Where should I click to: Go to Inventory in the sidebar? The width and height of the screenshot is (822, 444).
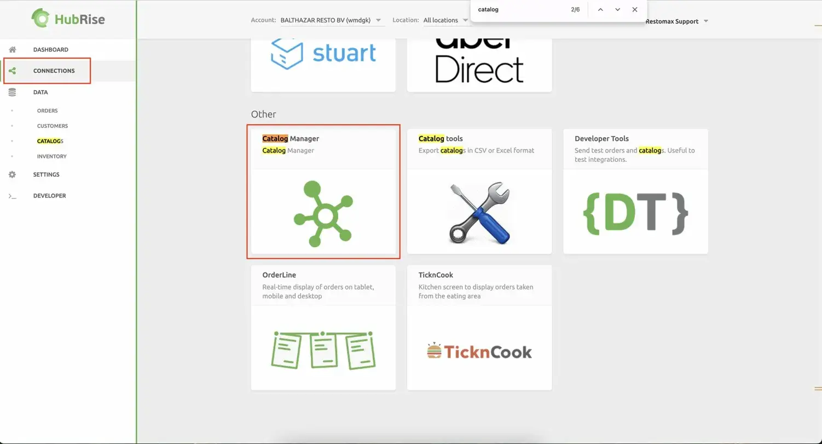coord(51,156)
